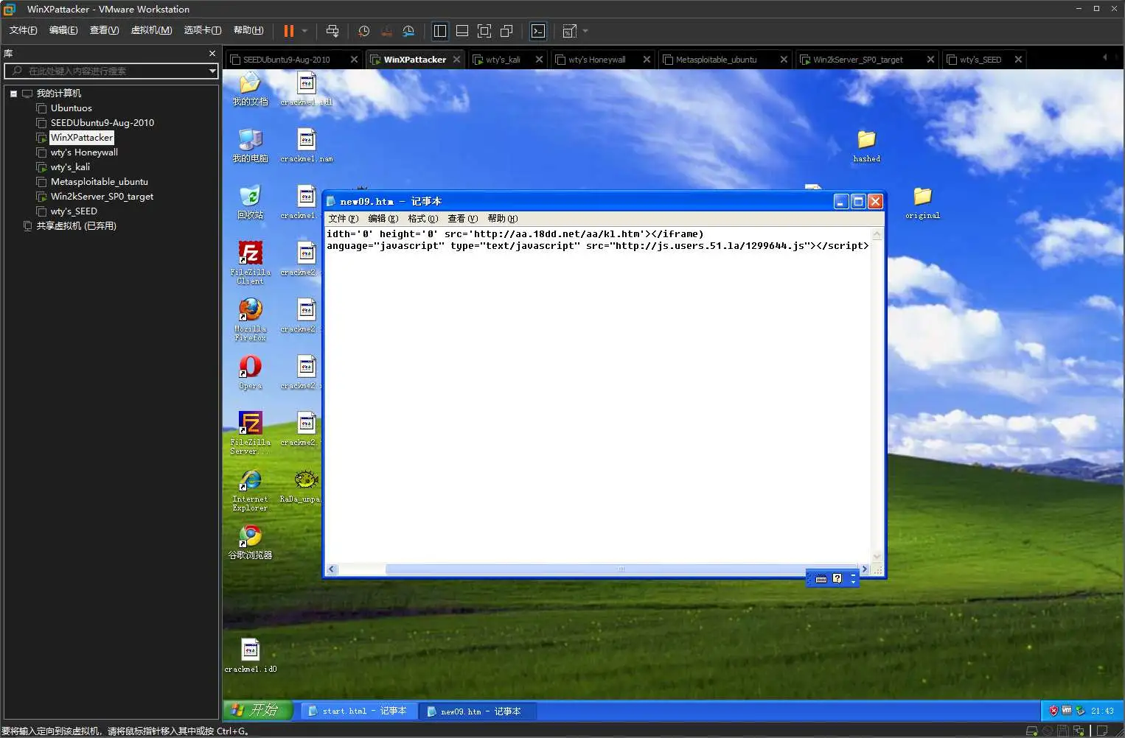
Task: Toggle the library sidebar panel view
Action: pos(440,31)
